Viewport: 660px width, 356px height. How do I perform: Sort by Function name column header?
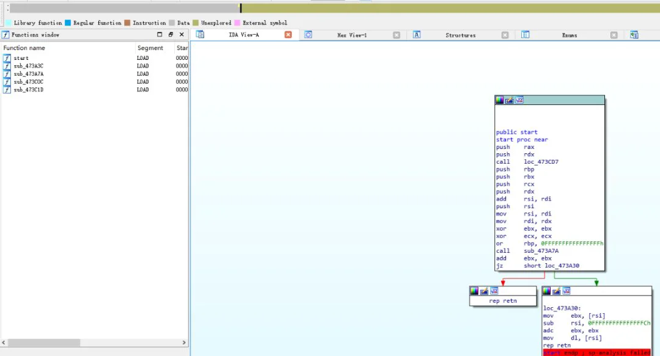tap(68, 48)
